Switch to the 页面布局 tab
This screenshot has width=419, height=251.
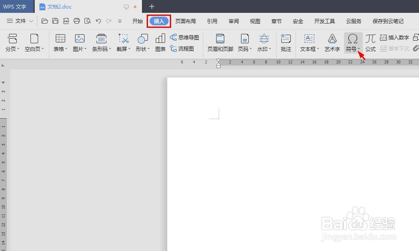[x=185, y=21]
